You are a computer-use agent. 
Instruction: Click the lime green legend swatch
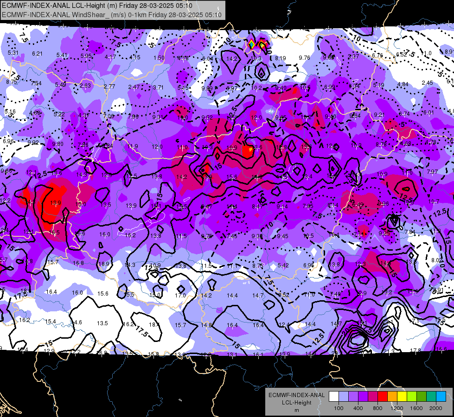412,397
